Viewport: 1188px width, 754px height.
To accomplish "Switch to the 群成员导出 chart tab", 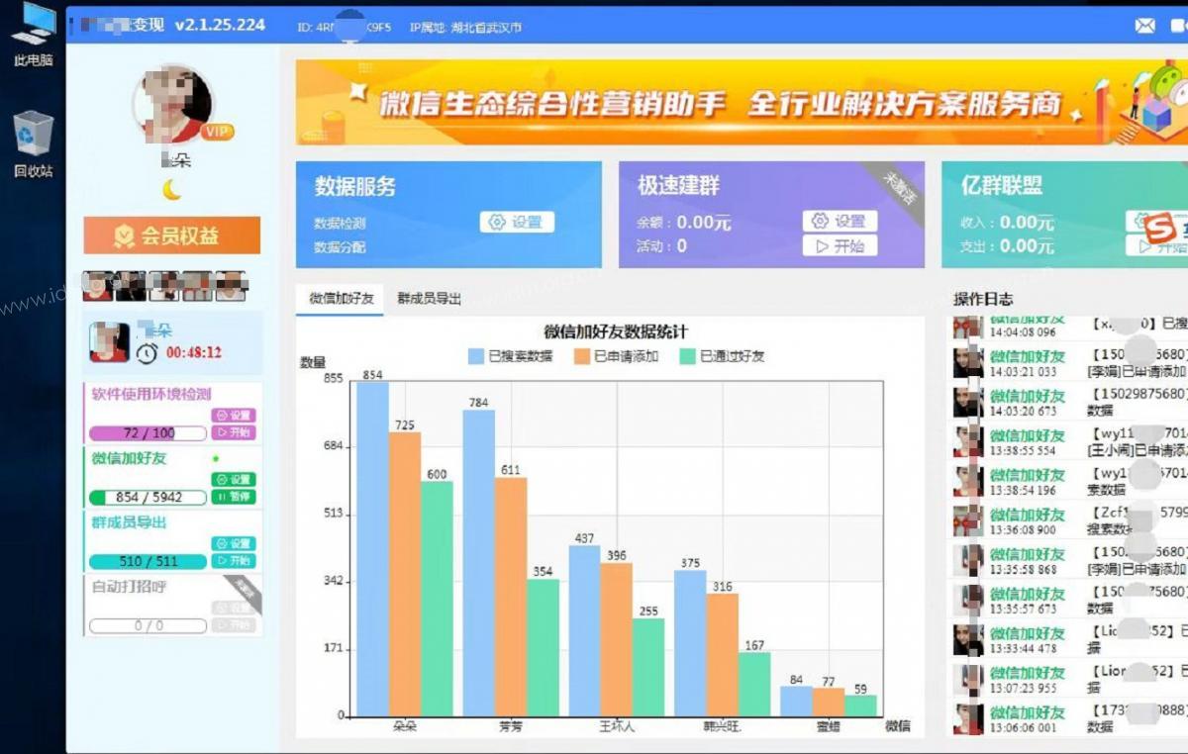I will coord(429,298).
